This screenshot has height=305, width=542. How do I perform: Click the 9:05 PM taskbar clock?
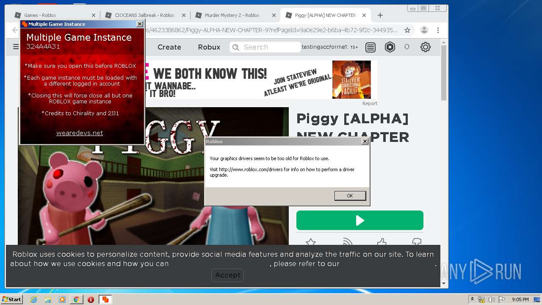(520, 299)
